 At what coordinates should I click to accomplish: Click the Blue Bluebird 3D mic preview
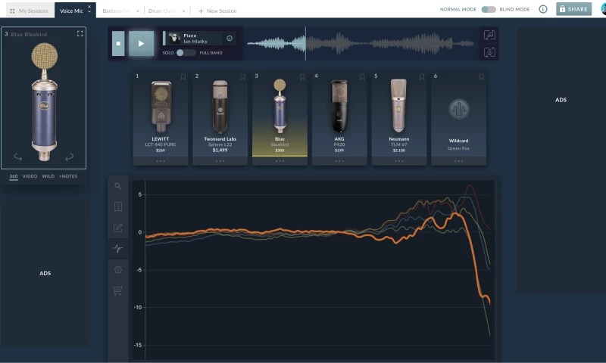point(44,101)
